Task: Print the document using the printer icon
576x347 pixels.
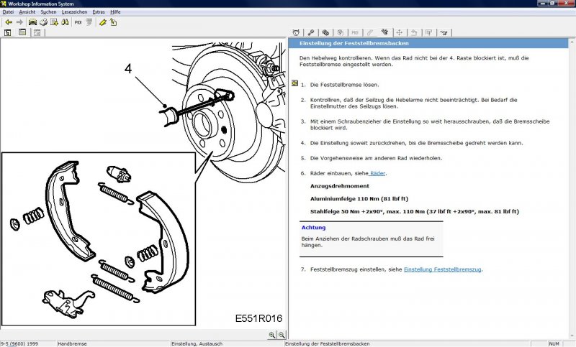Action: (x=43, y=22)
